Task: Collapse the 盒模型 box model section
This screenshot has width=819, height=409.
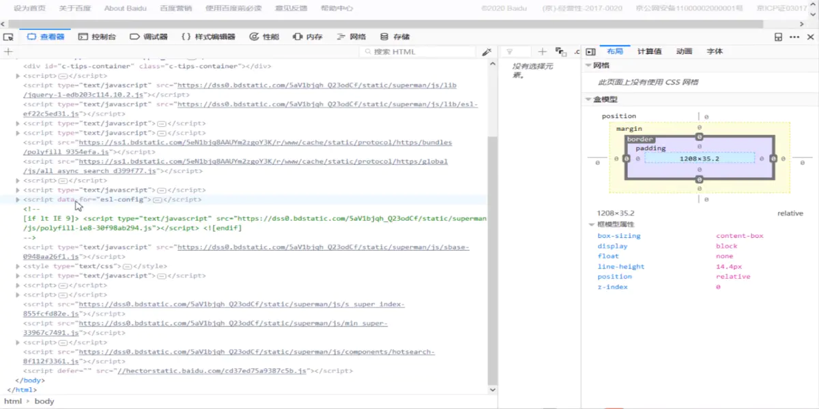Action: (x=589, y=100)
